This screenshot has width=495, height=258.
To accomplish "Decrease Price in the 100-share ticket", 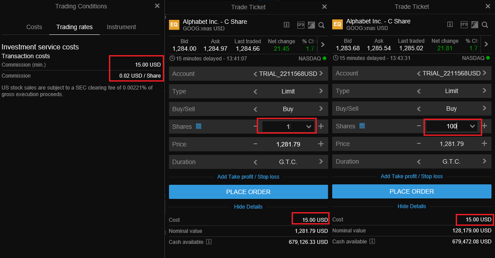I will coord(419,144).
